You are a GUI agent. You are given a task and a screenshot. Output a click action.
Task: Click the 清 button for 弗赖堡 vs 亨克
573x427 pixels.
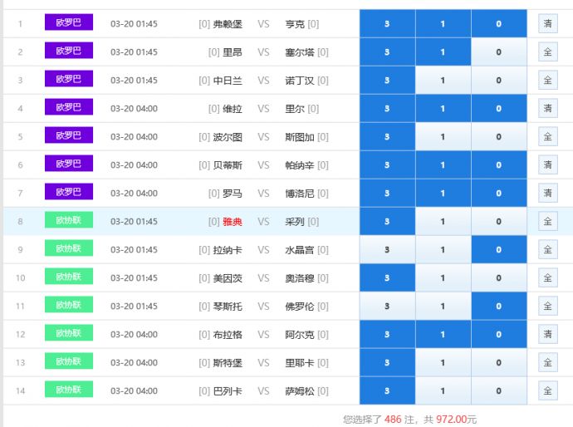point(547,24)
